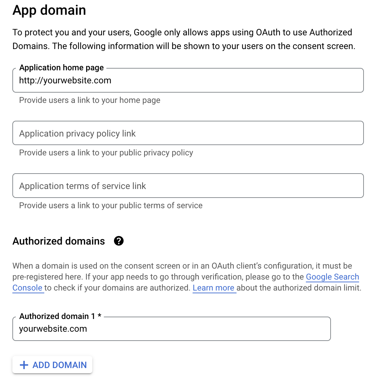Activate ADD DOMAIN to add another authorized domain
The image size is (379, 378).
click(x=52, y=365)
